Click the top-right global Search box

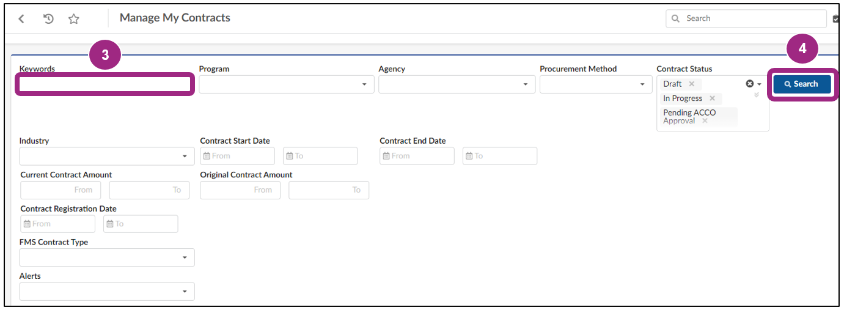pos(746,18)
